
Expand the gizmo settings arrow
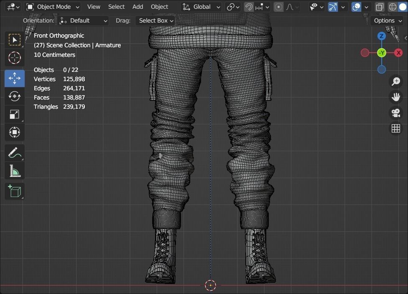343,7
